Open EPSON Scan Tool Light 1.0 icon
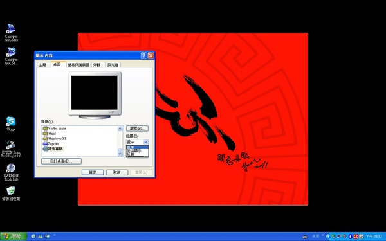Image resolution: width=386 pixels, height=241 pixels. [11, 149]
